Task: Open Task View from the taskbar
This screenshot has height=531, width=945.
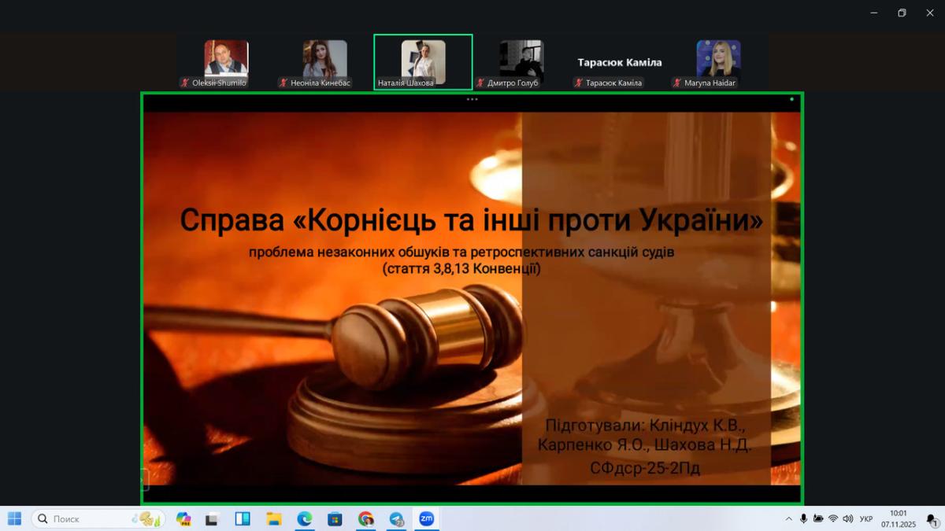Action: pos(212,519)
